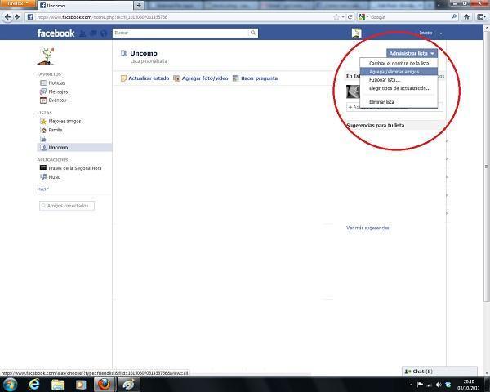Viewport: 490px width, 392px height.
Task: Click the Agregar foto/video camera icon
Action: click(x=177, y=78)
